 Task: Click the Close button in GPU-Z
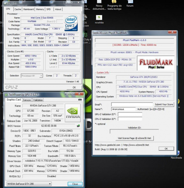click(x=75, y=184)
